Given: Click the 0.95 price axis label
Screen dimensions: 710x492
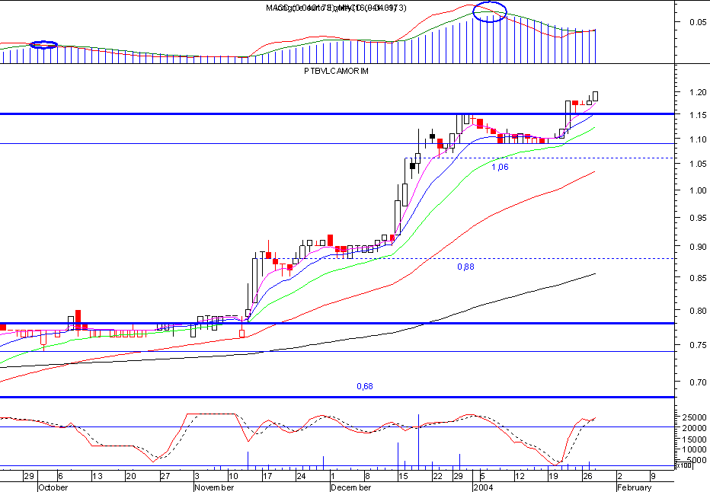Looking at the screenshot, I should coord(698,218).
